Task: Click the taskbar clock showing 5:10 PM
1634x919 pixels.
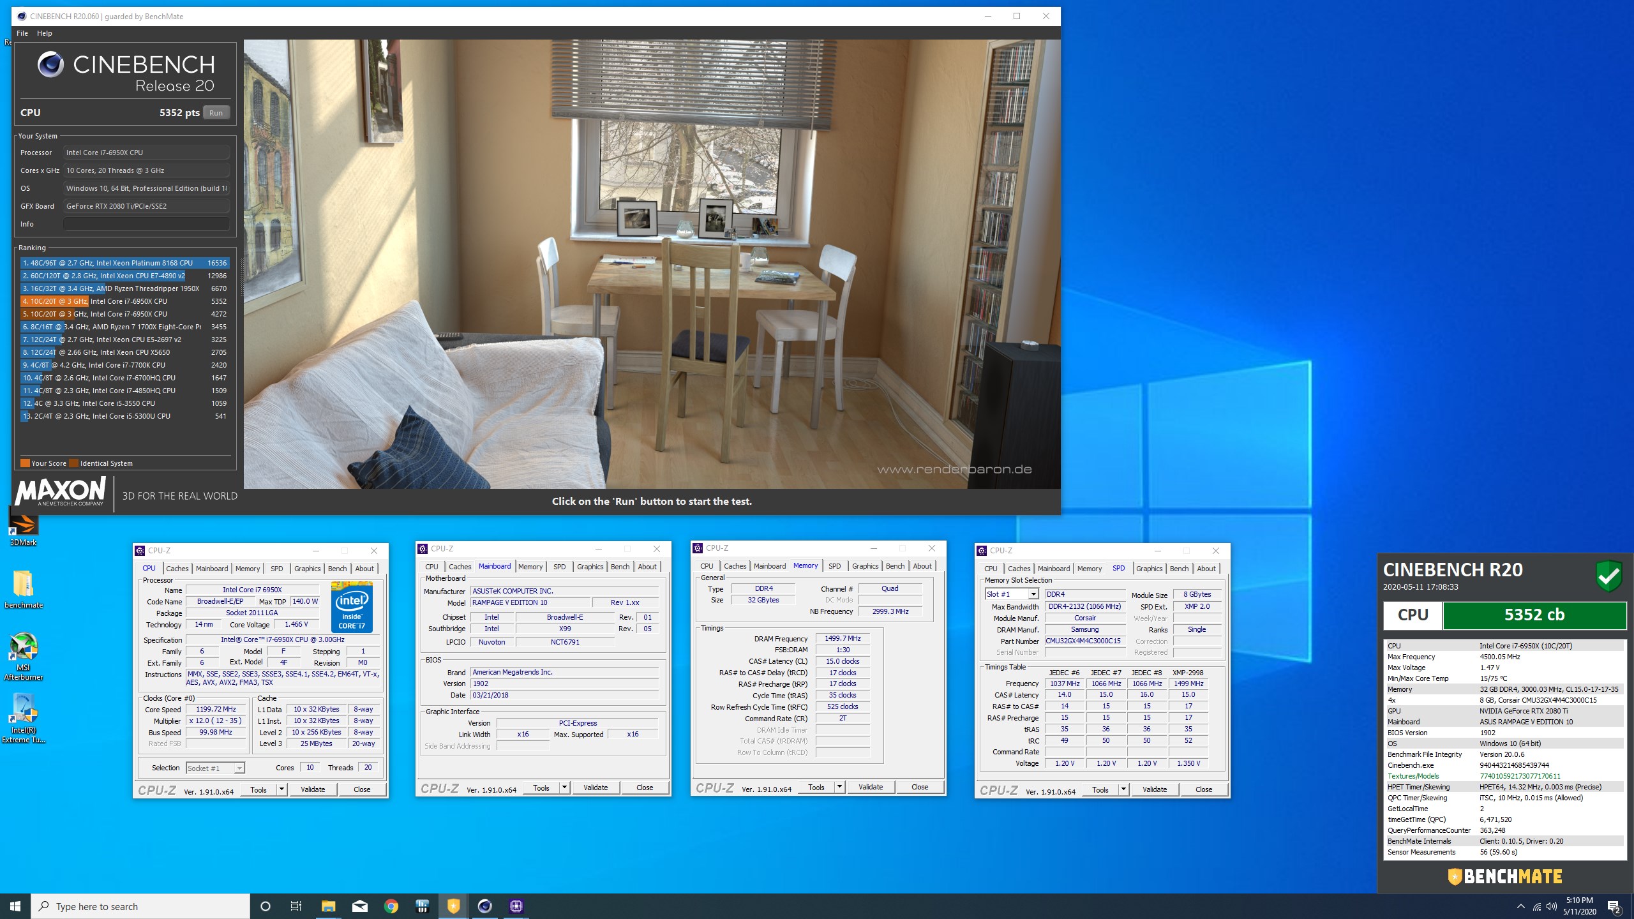Action: point(1579,906)
